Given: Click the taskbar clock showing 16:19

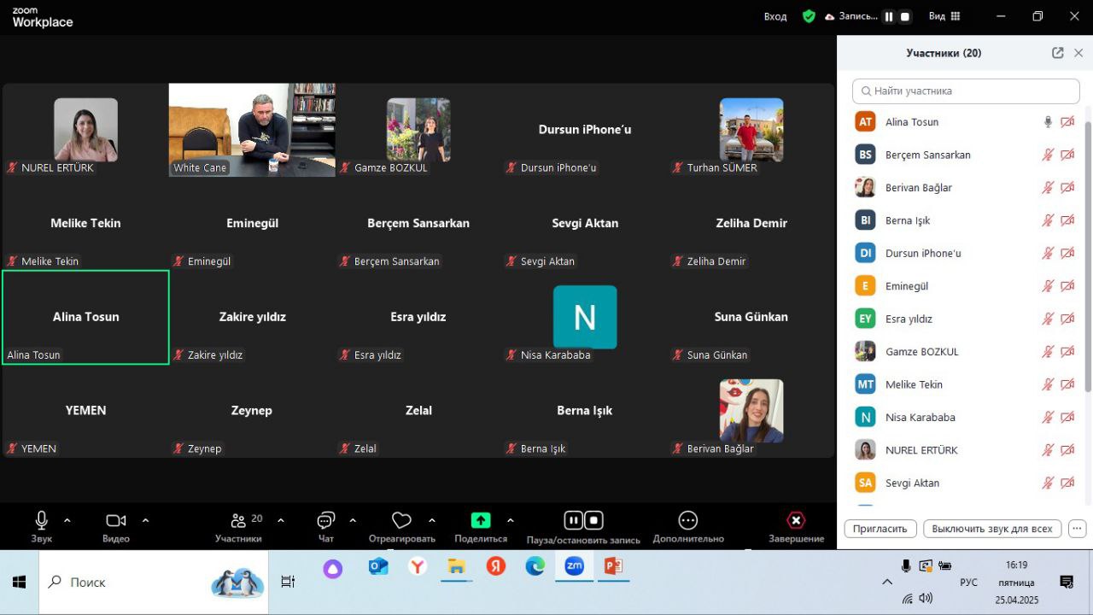Looking at the screenshot, I should coord(1016,565).
